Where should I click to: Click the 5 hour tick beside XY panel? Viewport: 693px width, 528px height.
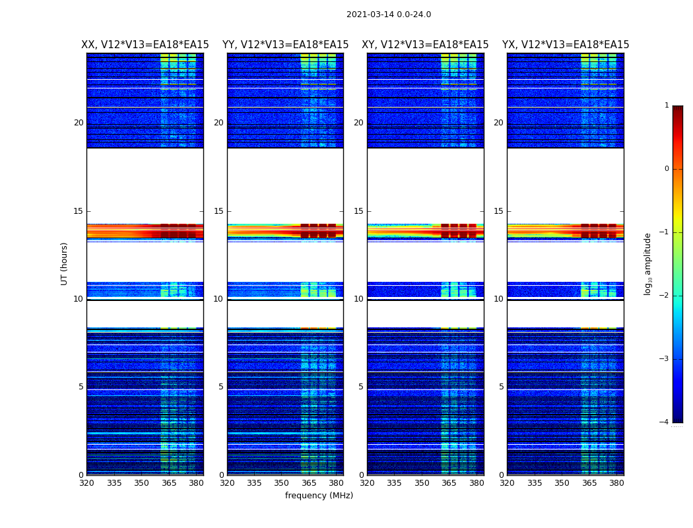361,387
